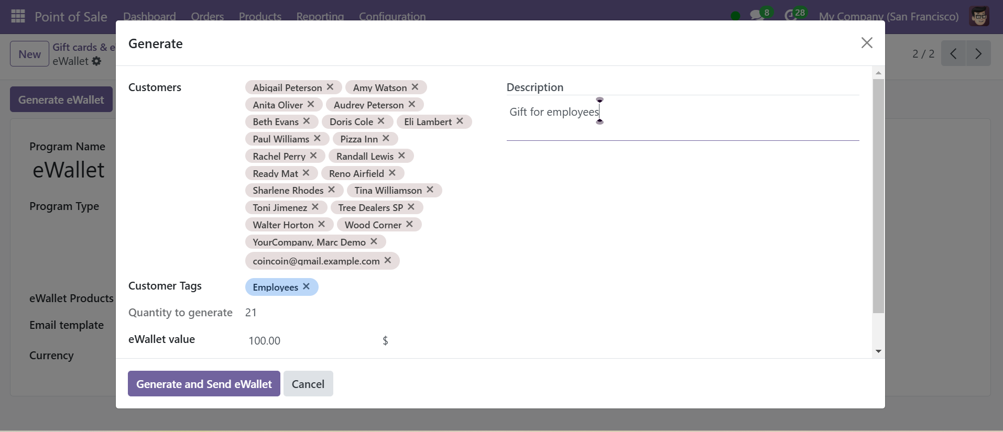Remove Pizza Inn from customers

point(386,138)
